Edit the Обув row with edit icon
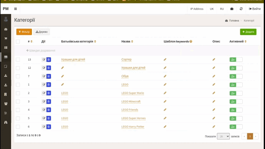 point(44,76)
